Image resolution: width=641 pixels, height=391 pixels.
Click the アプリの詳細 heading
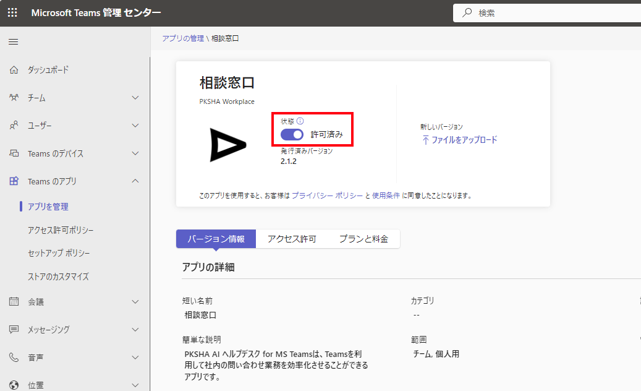point(208,267)
